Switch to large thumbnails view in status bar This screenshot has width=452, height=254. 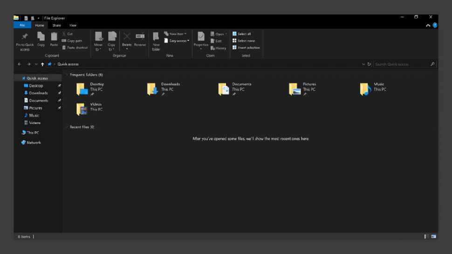tap(434, 237)
